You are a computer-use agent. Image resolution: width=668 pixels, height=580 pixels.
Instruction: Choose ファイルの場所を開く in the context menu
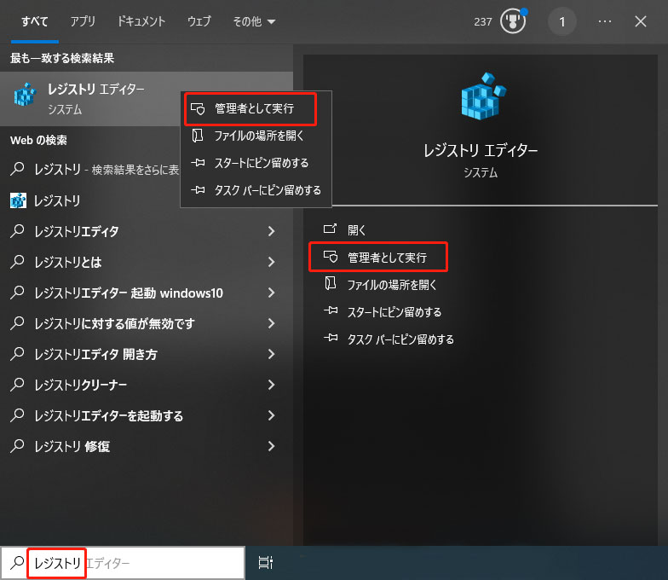click(256, 136)
